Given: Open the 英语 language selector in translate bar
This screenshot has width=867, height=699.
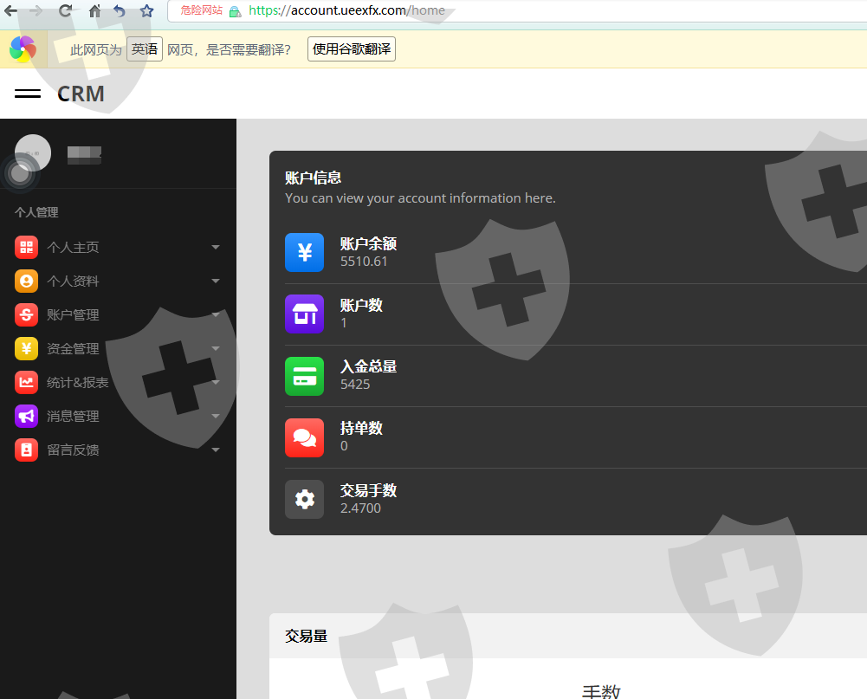Looking at the screenshot, I should [x=145, y=49].
